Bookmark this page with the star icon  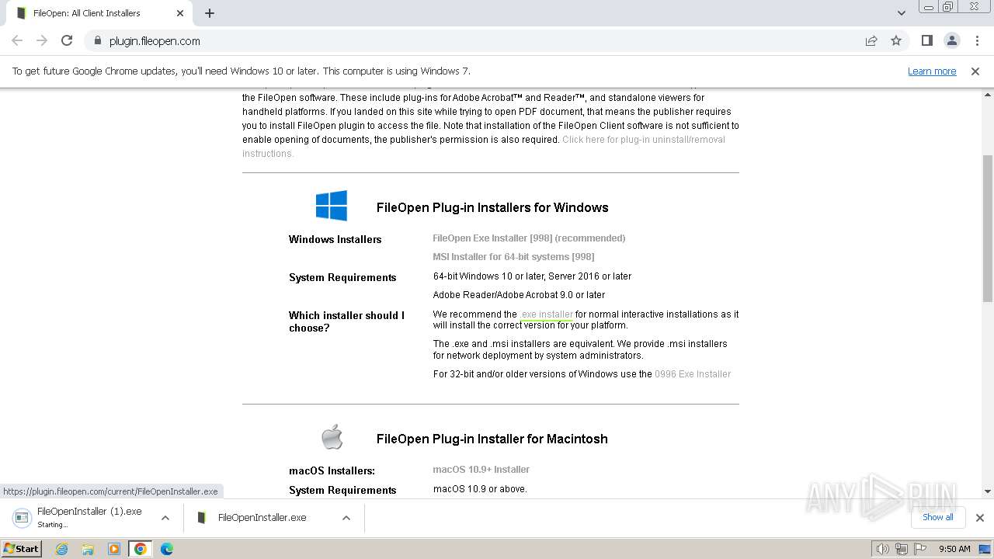tap(896, 41)
